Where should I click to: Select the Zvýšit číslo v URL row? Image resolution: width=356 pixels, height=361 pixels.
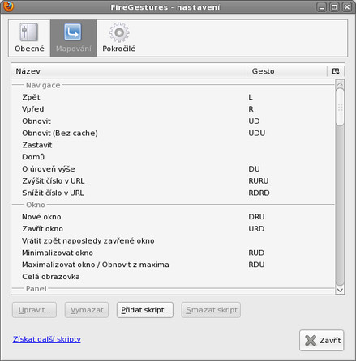[x=173, y=181]
